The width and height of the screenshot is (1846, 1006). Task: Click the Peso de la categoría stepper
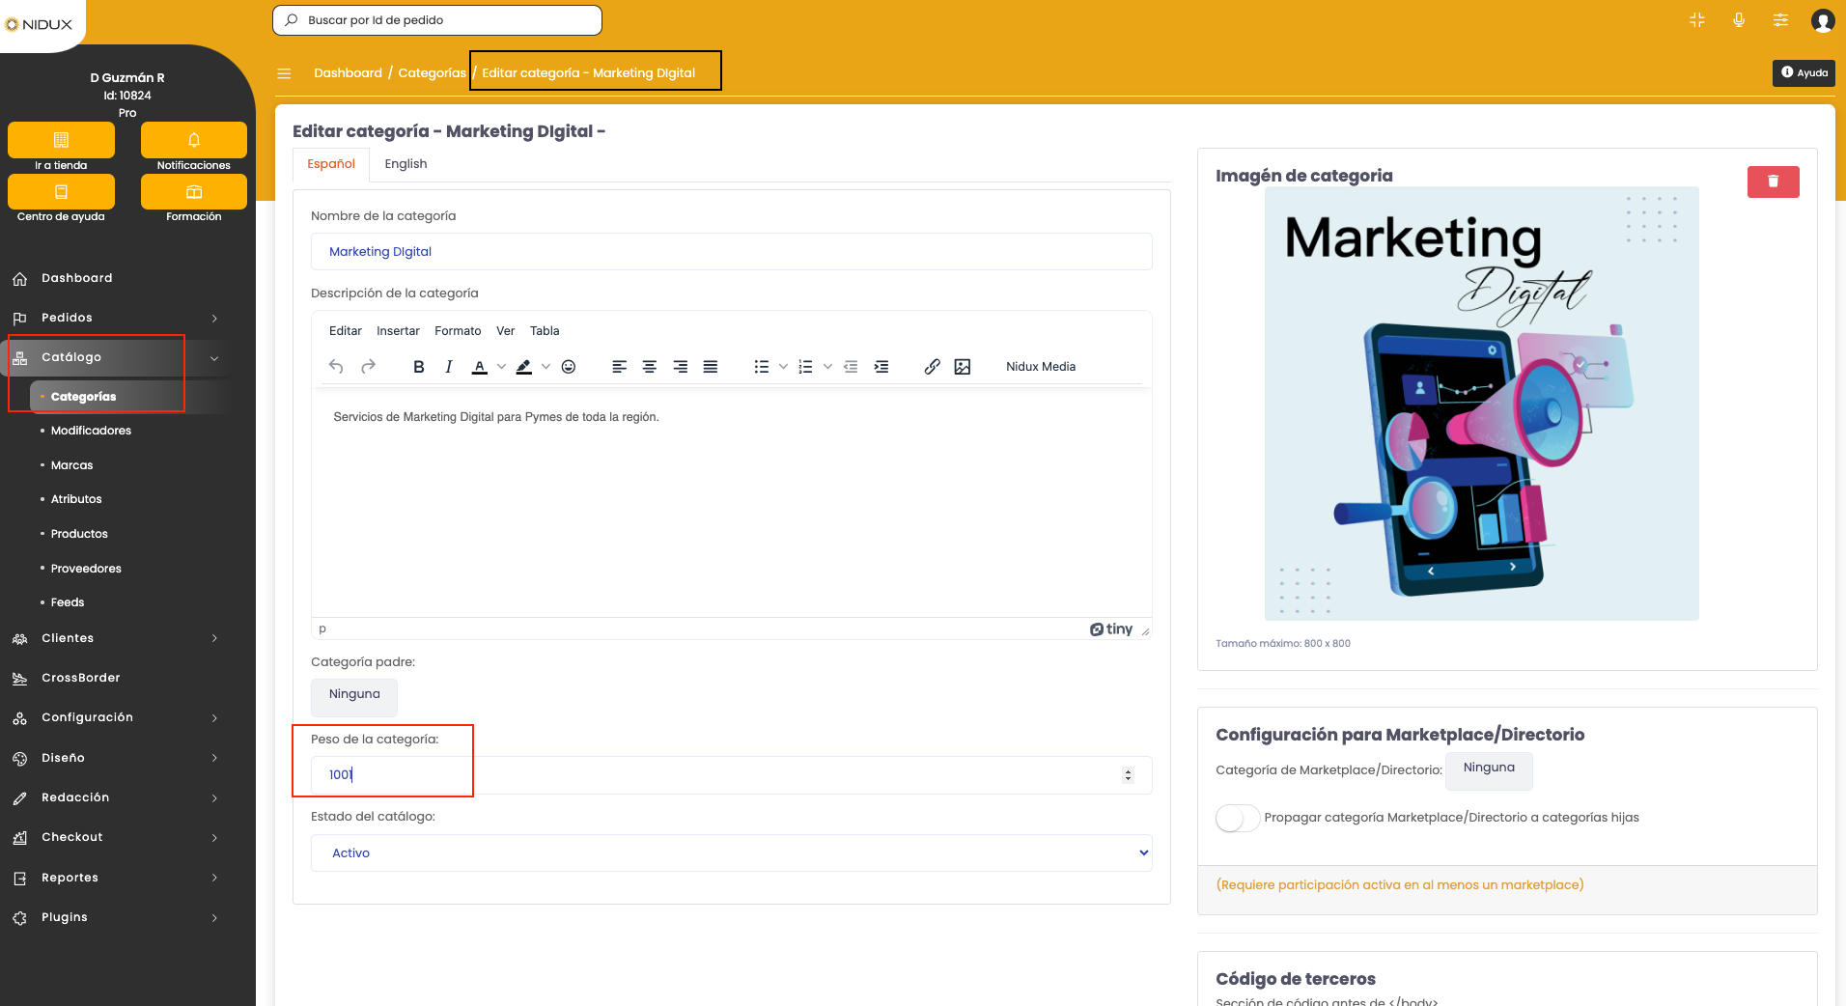1128,775
